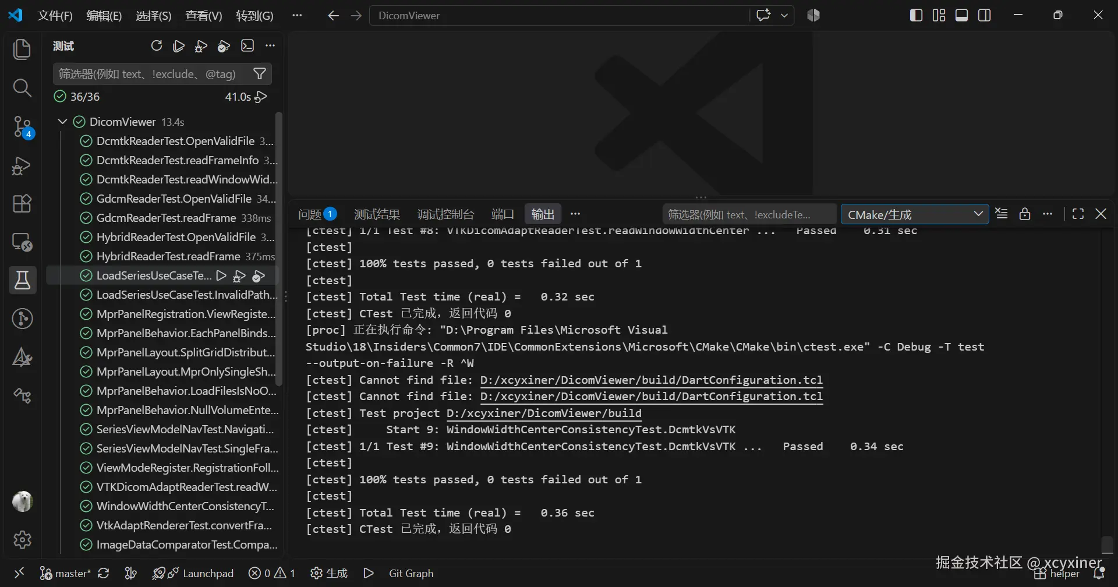Toggle output panel scroll lock
The image size is (1118, 587).
coord(1025,214)
